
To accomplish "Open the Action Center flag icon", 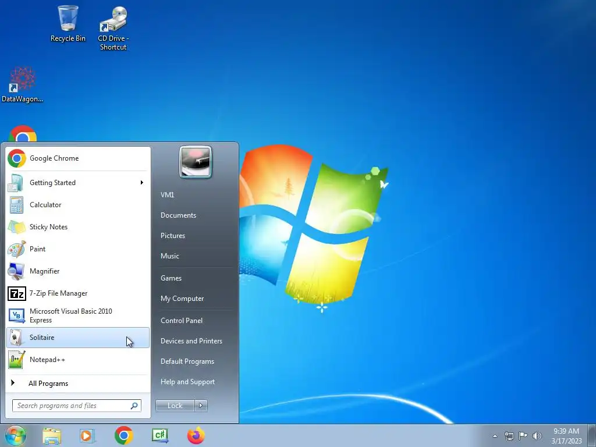I will [523, 435].
